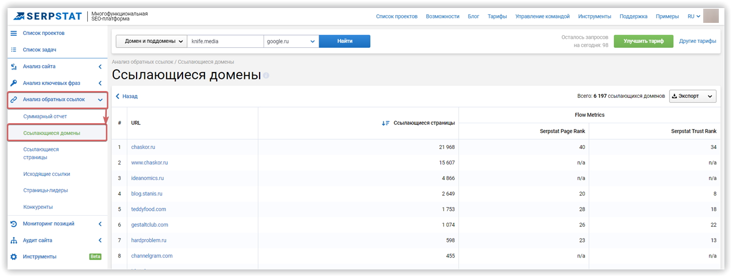Click the user avatar in the top bar
The height and width of the screenshot is (277, 732).
coord(711,16)
